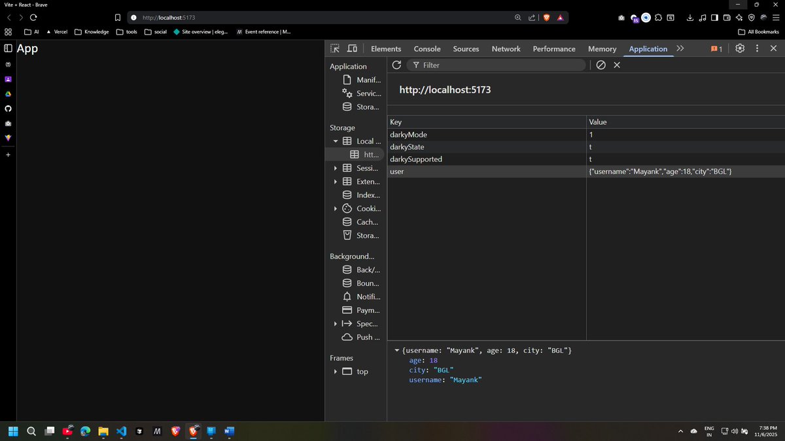
Task: Toggle the device emulation toolbar
Action: [x=351, y=48]
